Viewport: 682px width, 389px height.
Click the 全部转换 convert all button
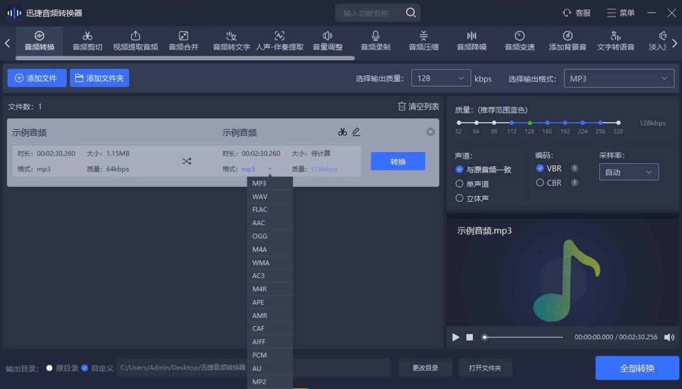click(637, 368)
